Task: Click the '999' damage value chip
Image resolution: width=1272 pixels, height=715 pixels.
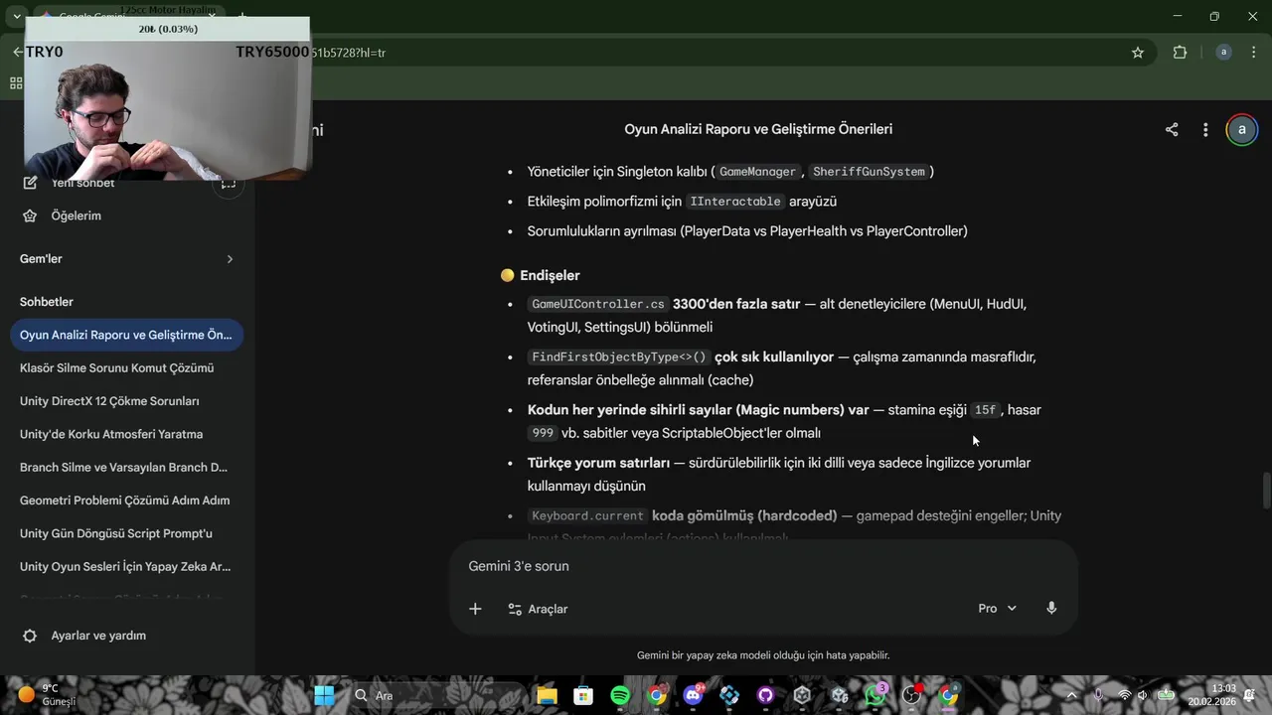Action: tap(543, 433)
